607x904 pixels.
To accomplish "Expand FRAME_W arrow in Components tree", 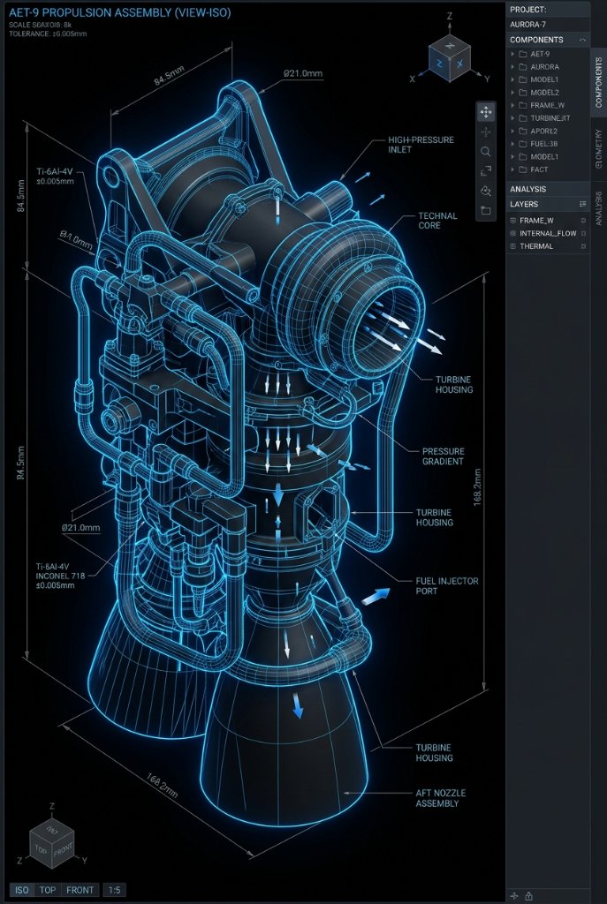I will click(512, 106).
